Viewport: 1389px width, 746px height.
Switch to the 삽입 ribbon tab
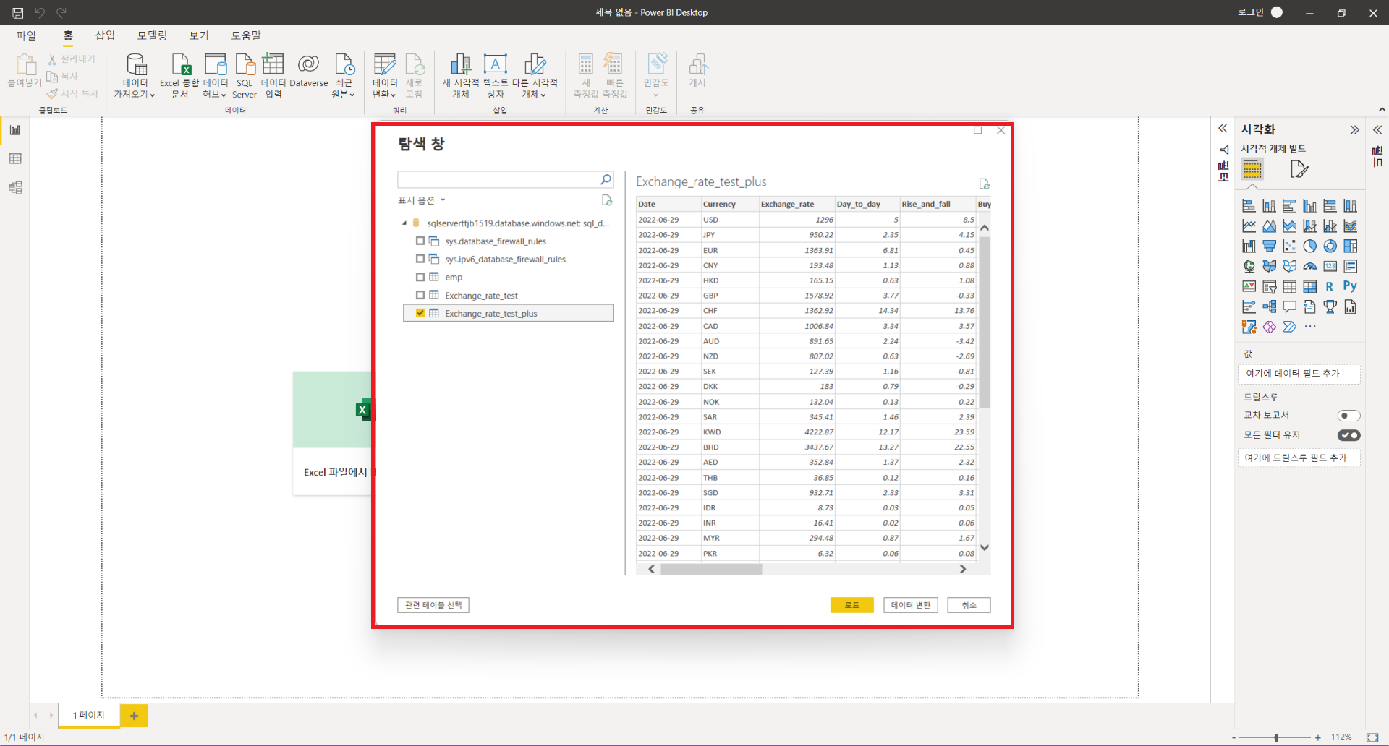point(106,35)
